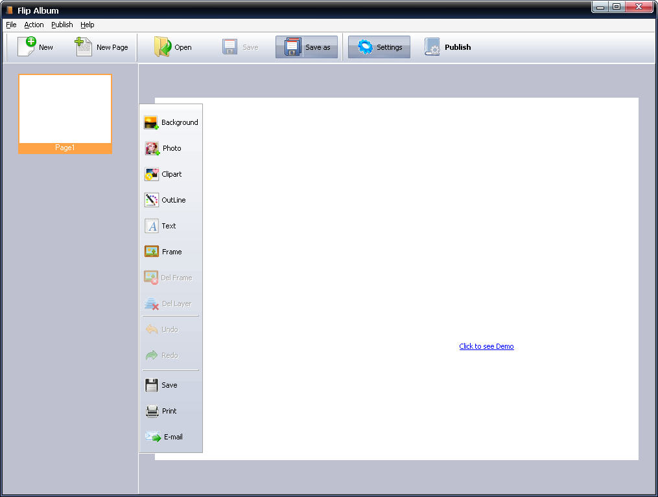
Task: Click the 'Background' label in side panel
Action: pyautogui.click(x=180, y=122)
